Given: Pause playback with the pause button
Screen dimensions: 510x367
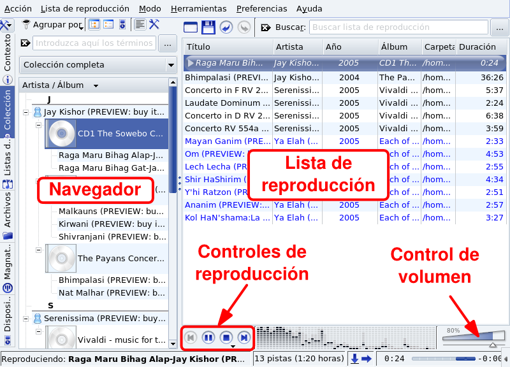Looking at the screenshot, I should click(208, 337).
